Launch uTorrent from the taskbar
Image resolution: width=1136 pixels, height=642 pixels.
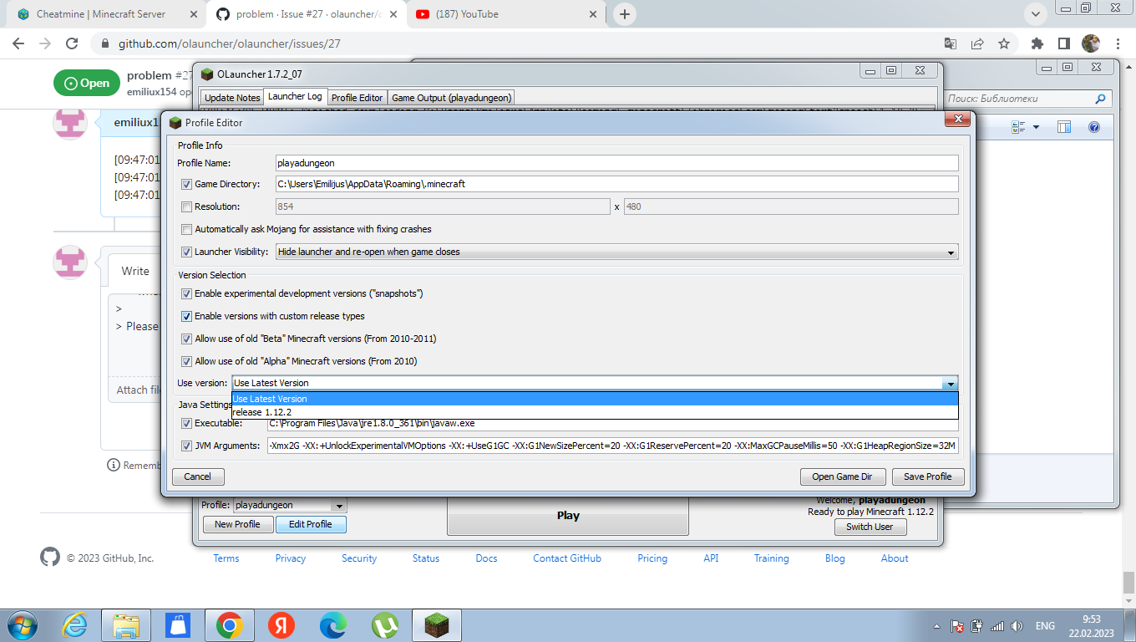(385, 624)
